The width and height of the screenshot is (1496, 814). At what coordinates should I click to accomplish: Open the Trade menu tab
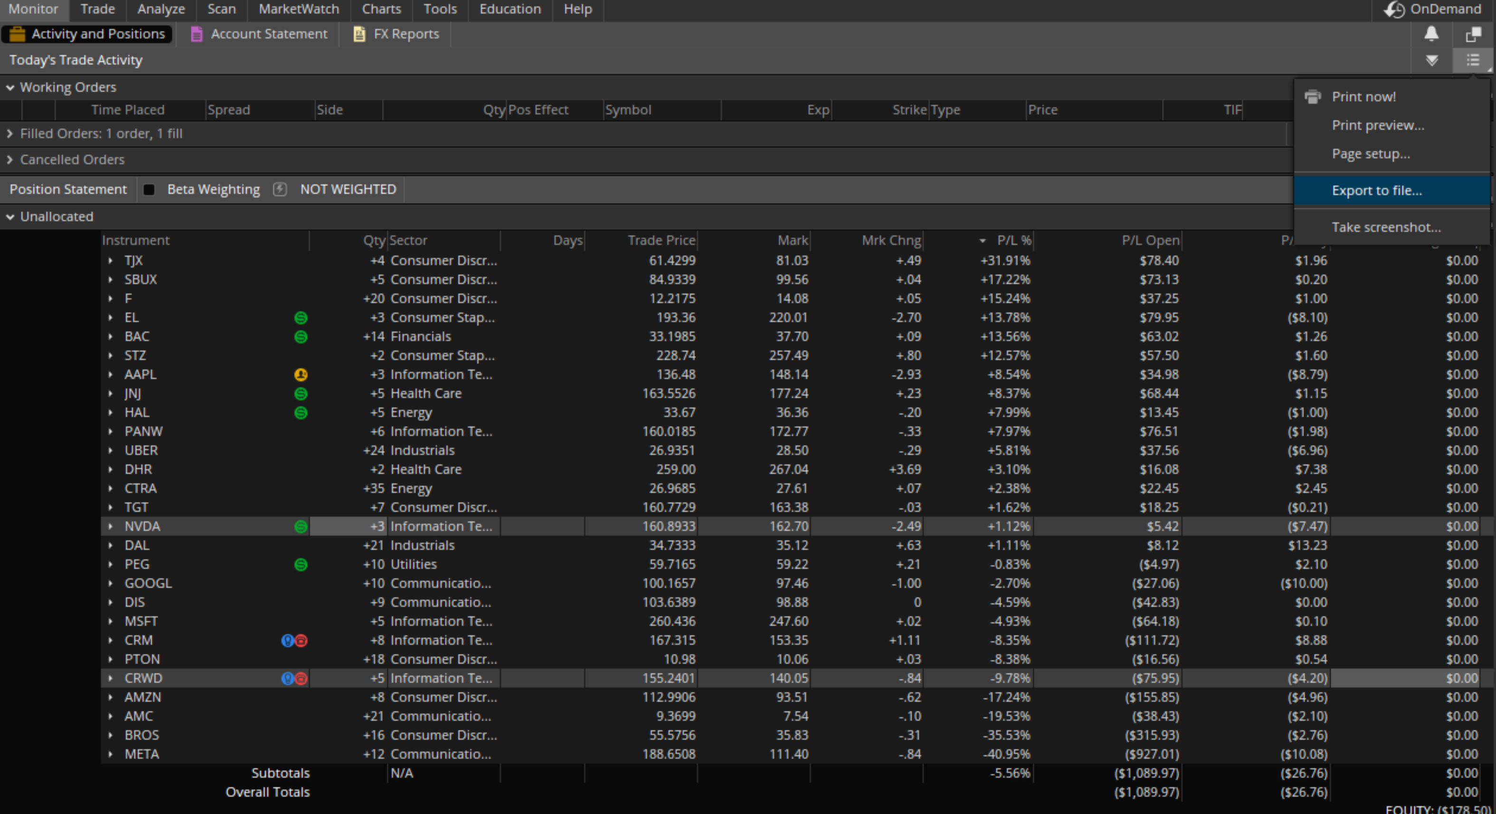[97, 9]
